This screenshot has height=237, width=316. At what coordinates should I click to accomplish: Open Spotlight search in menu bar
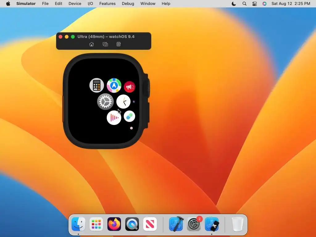click(x=244, y=4)
